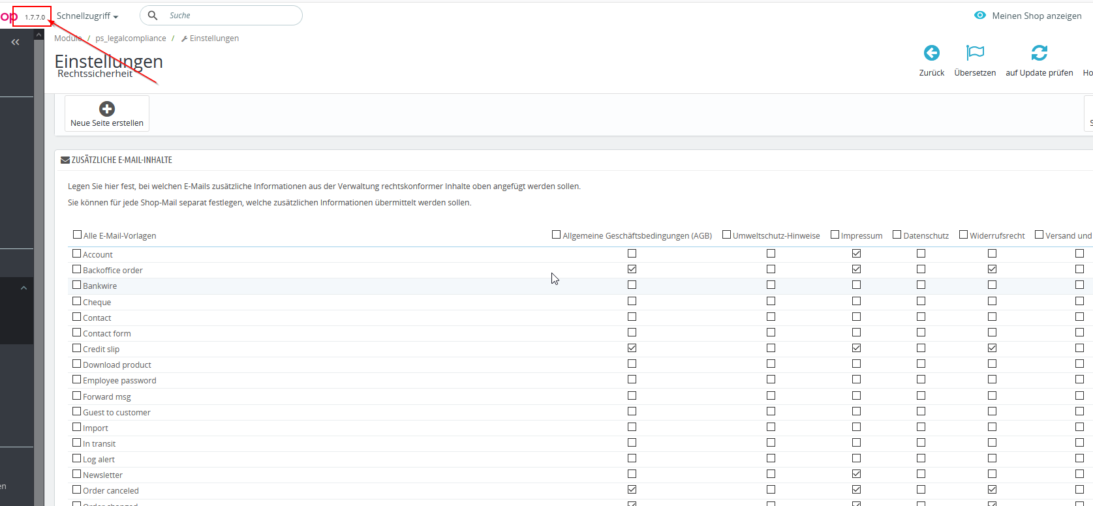This screenshot has height=506, width=1093.
Task: Click the eye icon beside Meinen Shop anzeigen
Action: coord(980,15)
